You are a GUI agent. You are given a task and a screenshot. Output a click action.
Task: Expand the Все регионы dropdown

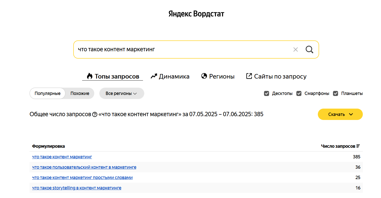coord(122,93)
